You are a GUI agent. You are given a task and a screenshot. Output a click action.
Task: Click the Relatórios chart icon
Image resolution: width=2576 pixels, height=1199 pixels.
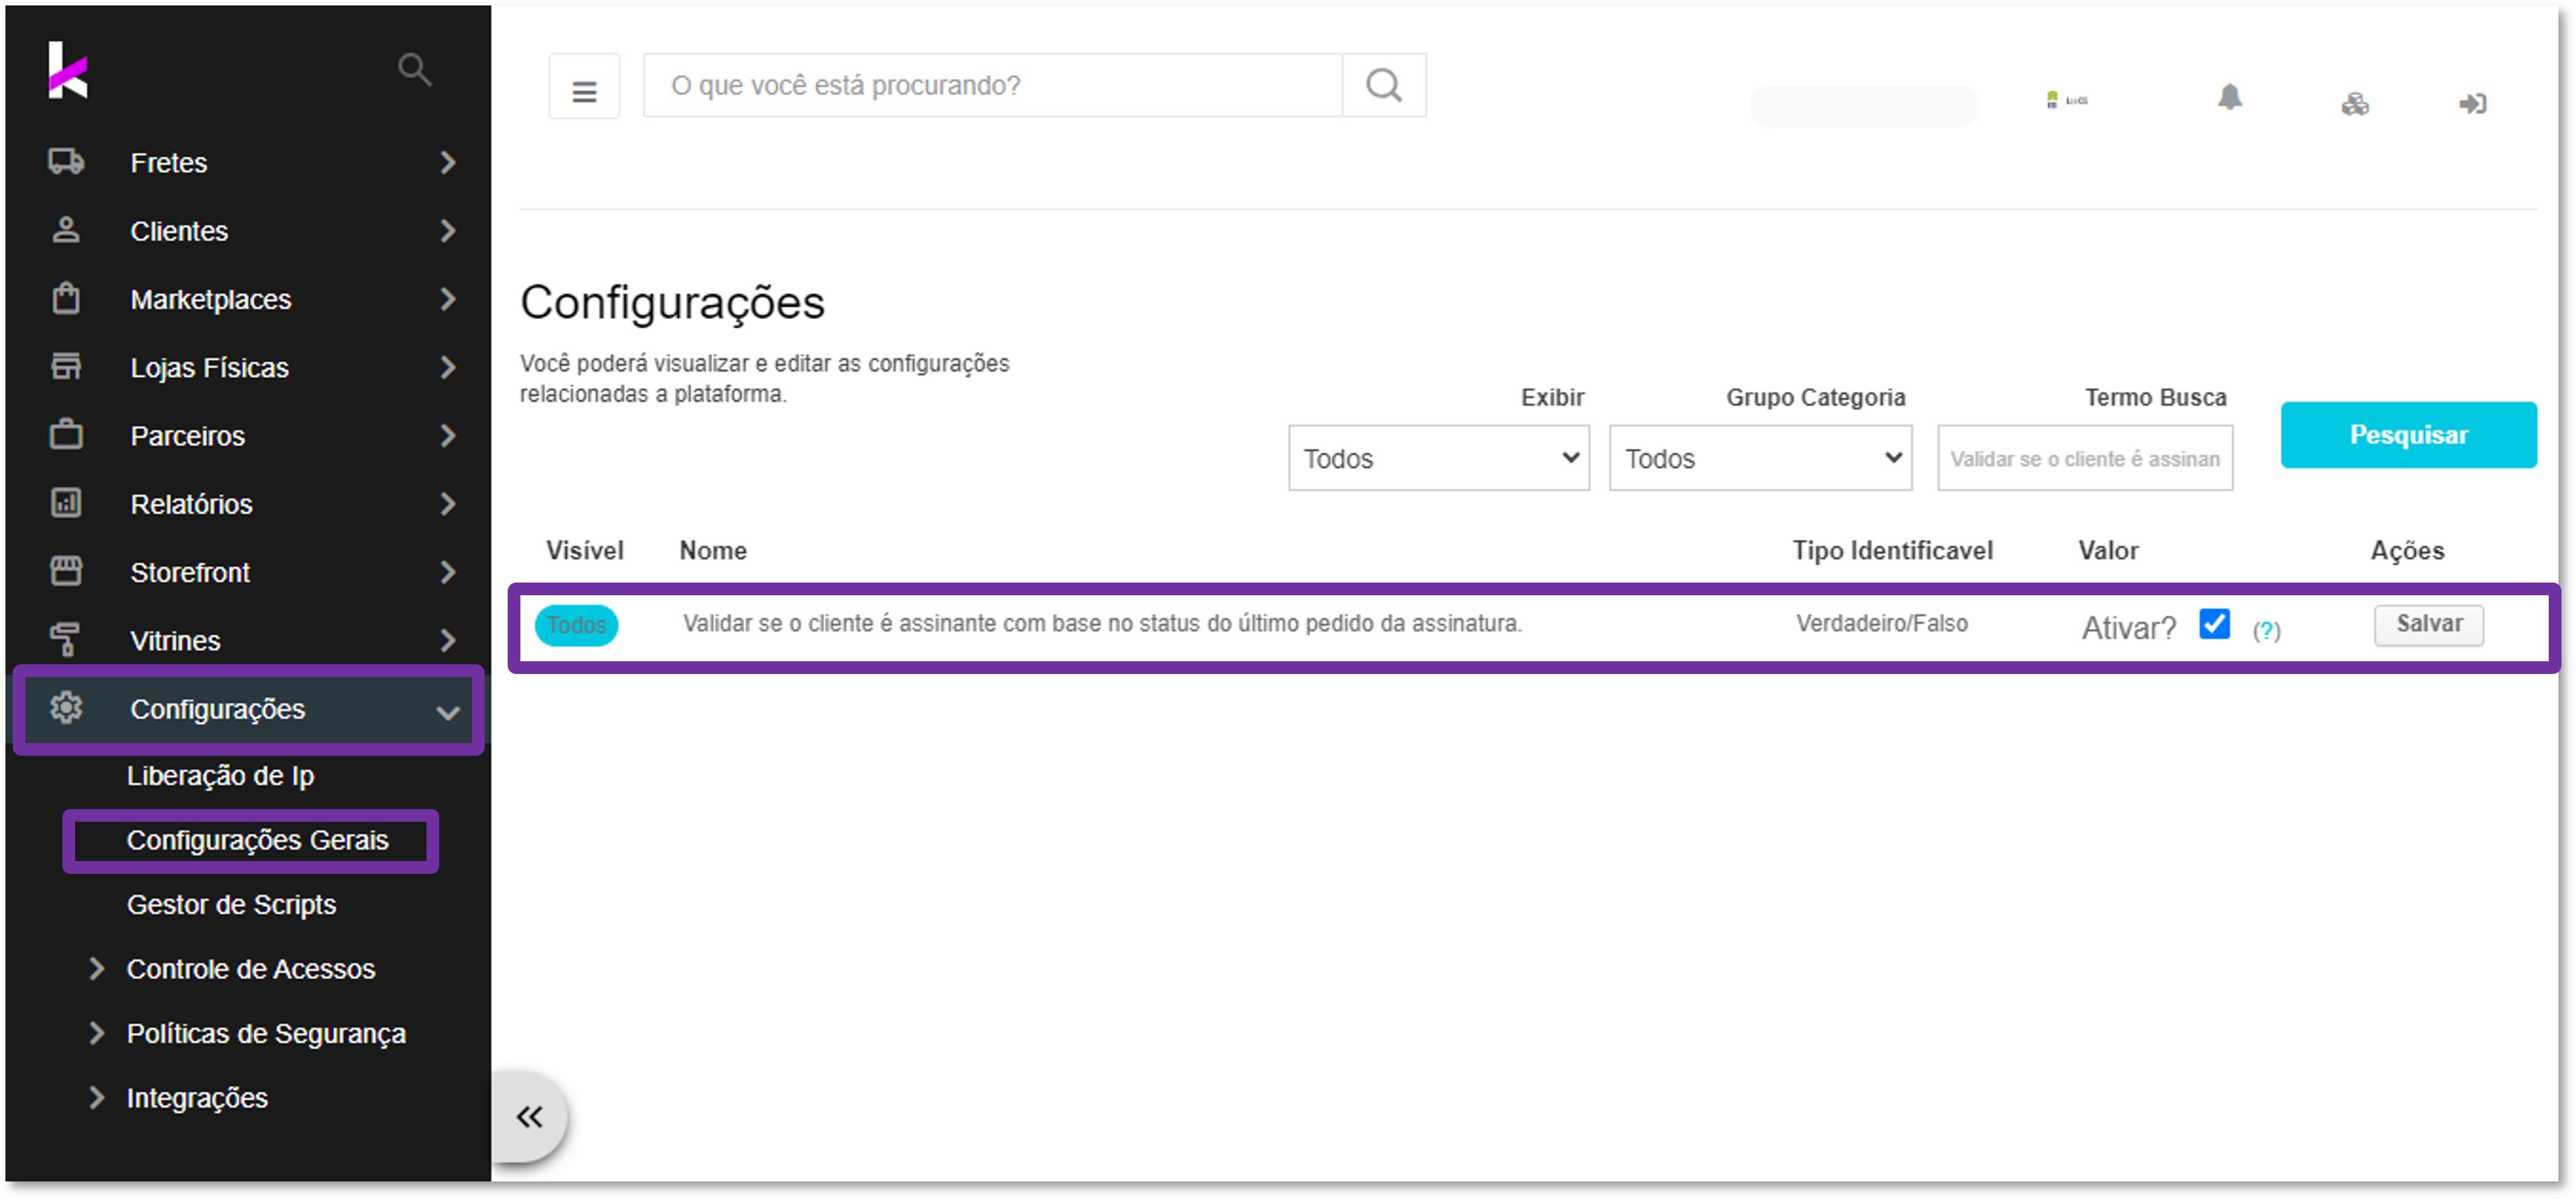(66, 503)
